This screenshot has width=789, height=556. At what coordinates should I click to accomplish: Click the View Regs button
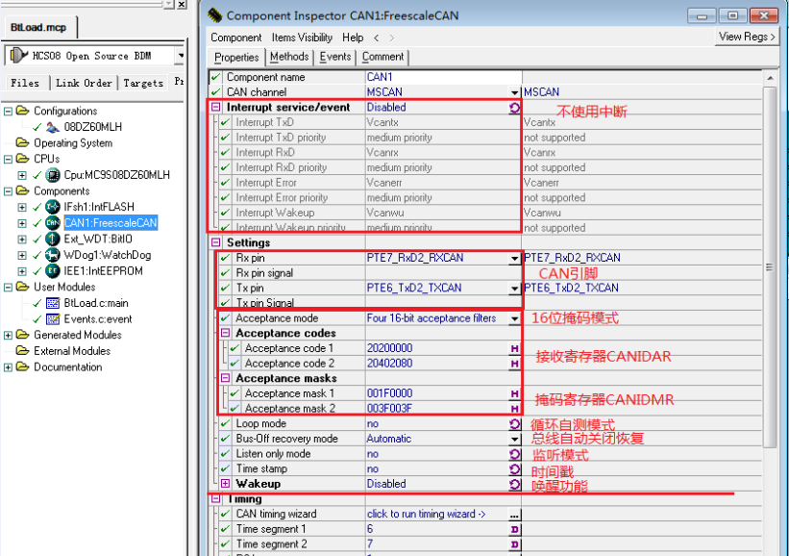coord(747,37)
